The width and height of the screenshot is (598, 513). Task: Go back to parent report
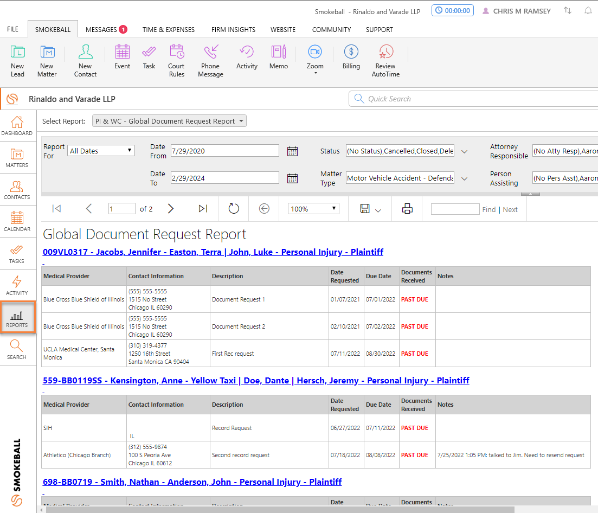coord(264,209)
